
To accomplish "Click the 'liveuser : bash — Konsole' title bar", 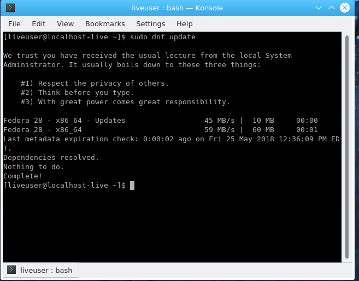I will coord(178,8).
